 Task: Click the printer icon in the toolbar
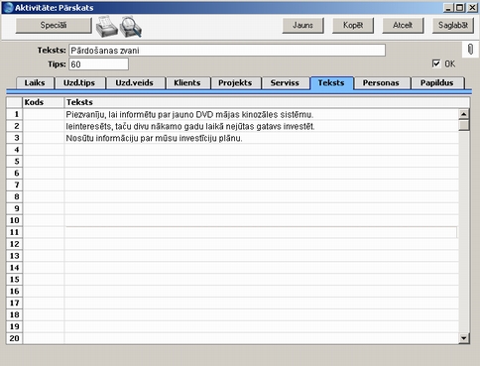(106, 26)
